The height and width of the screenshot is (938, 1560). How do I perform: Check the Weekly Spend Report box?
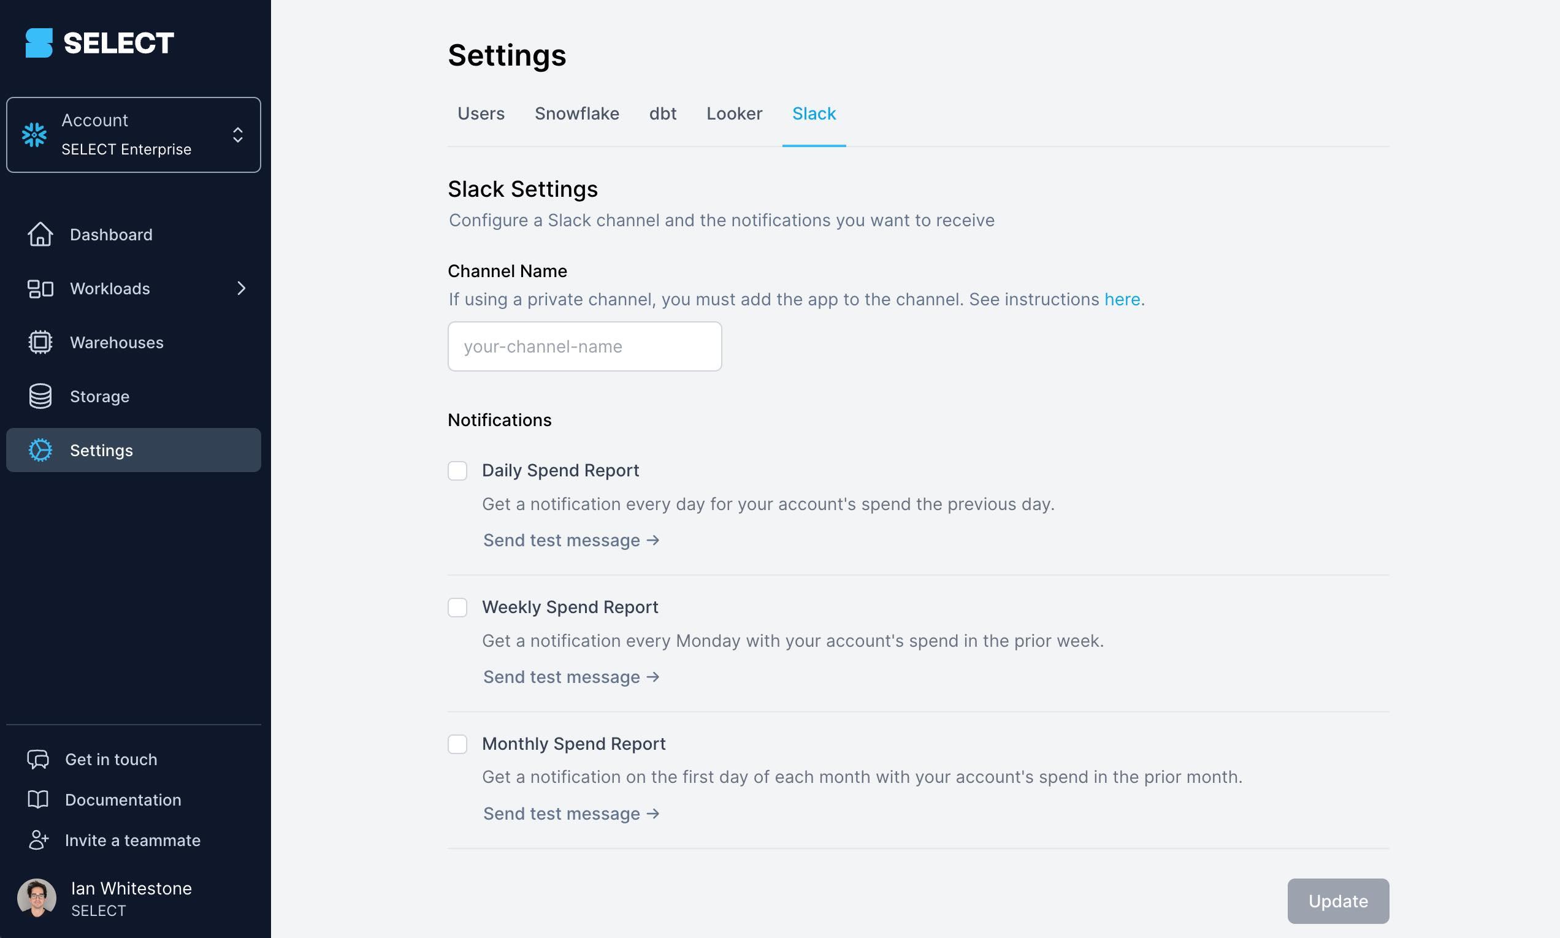457,608
